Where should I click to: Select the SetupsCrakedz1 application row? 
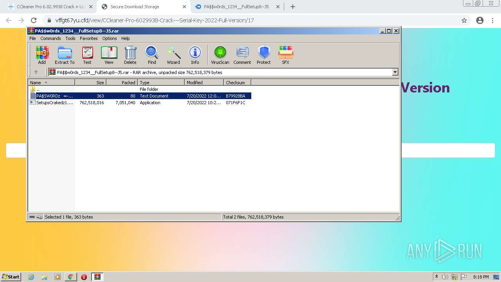pos(140,103)
